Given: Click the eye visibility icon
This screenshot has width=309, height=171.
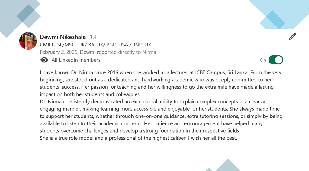Looking at the screenshot, I should 44,60.
